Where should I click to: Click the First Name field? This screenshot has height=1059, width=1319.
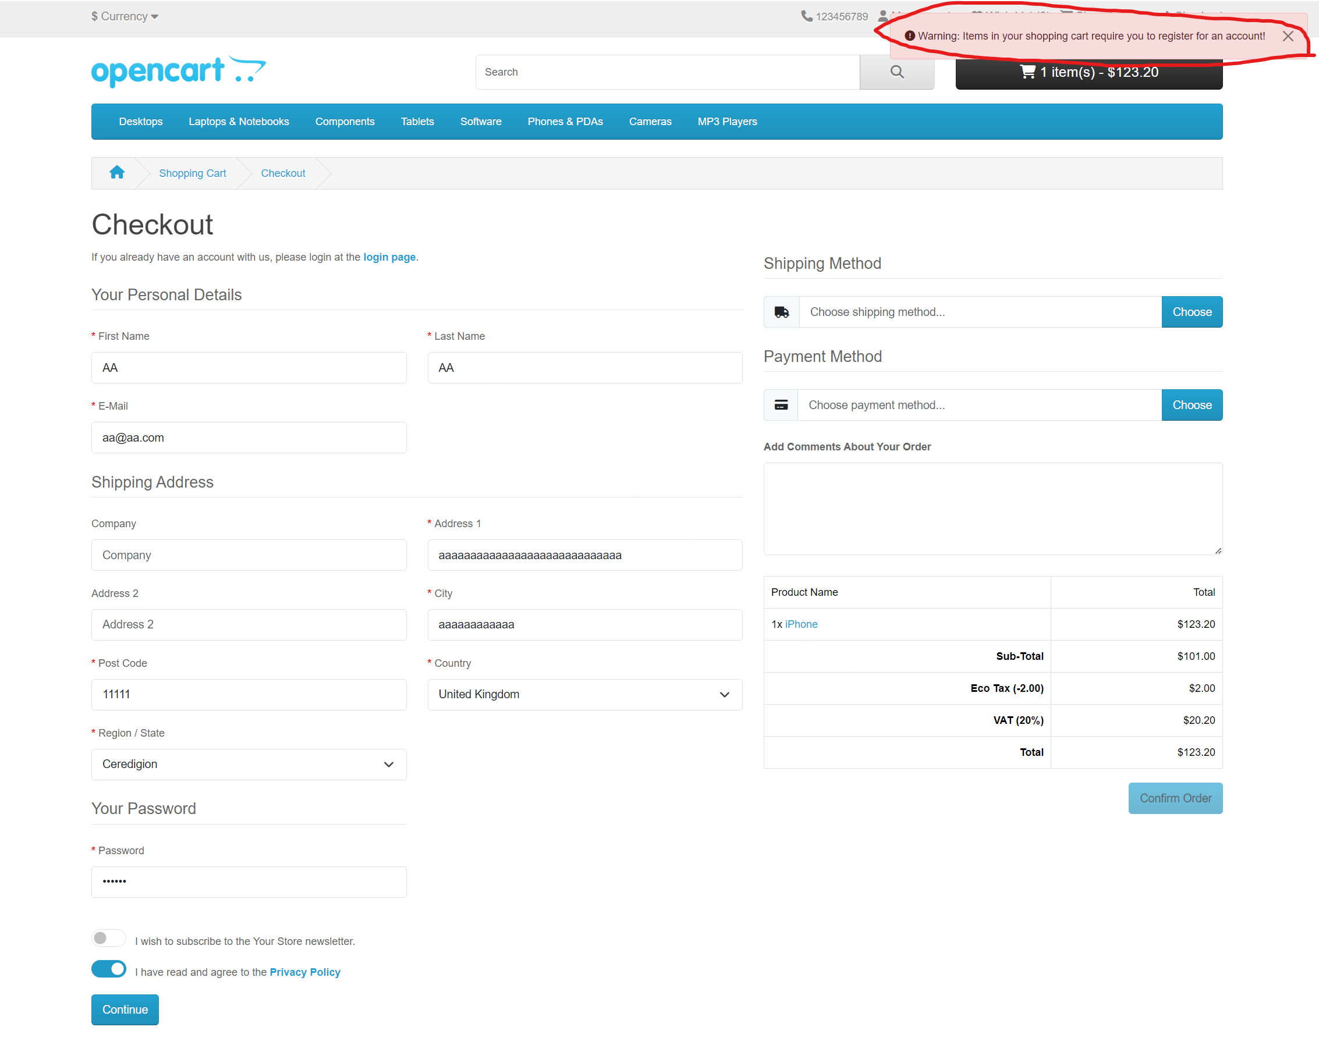pos(249,368)
